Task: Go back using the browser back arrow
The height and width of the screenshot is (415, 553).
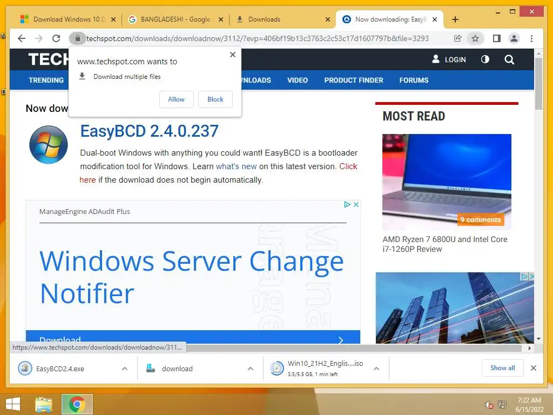Action: [22, 38]
